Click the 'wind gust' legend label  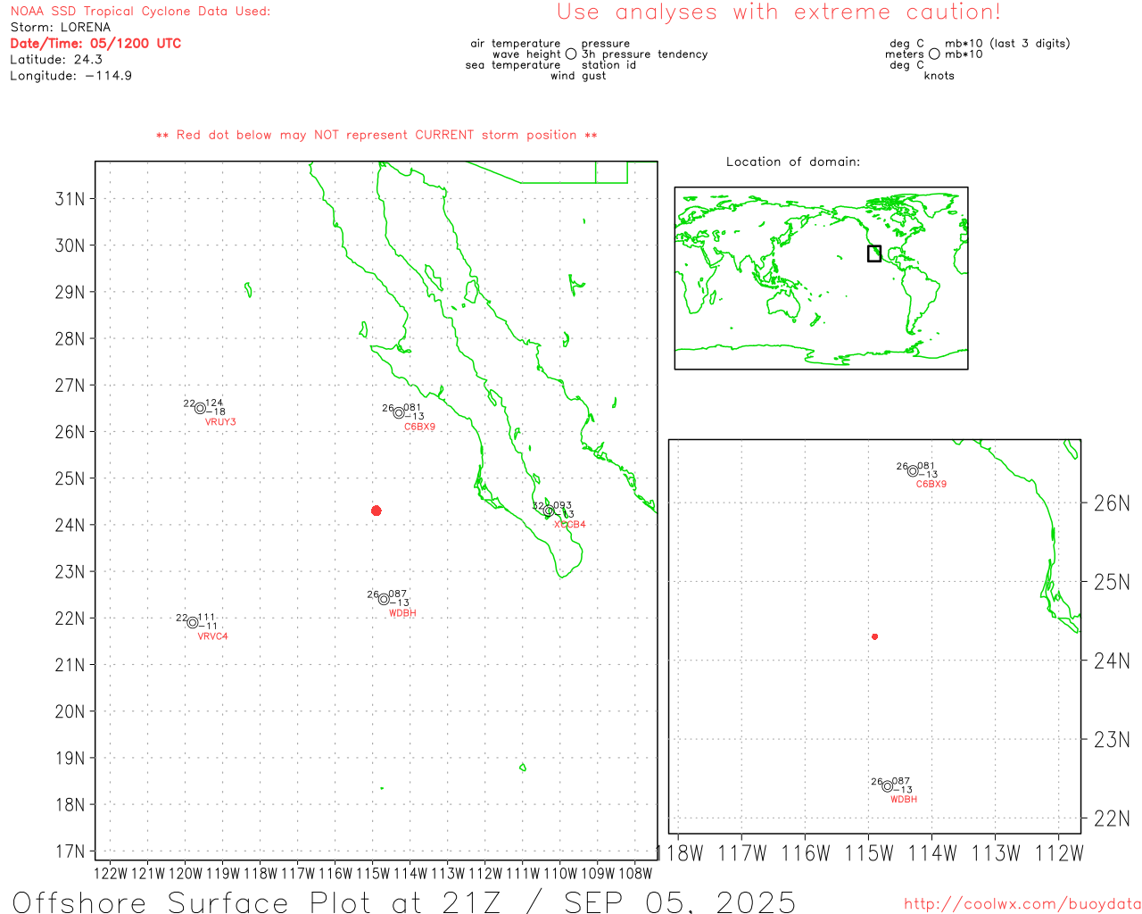point(578,76)
